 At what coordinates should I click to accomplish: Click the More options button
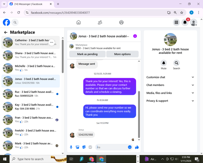click(123, 54)
